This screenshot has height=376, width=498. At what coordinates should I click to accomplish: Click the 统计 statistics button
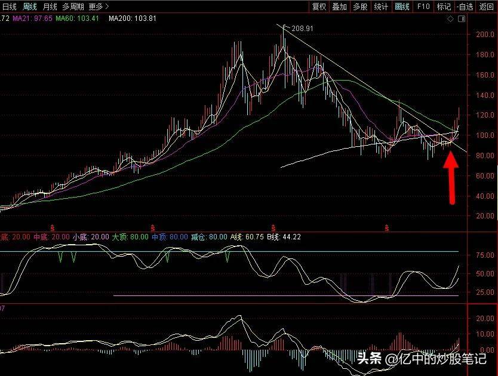[x=381, y=7]
